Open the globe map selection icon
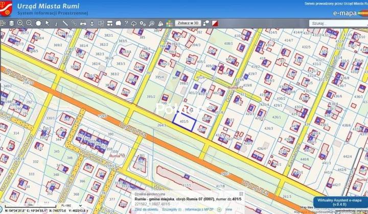This screenshot has width=368, height=214. [3, 23]
